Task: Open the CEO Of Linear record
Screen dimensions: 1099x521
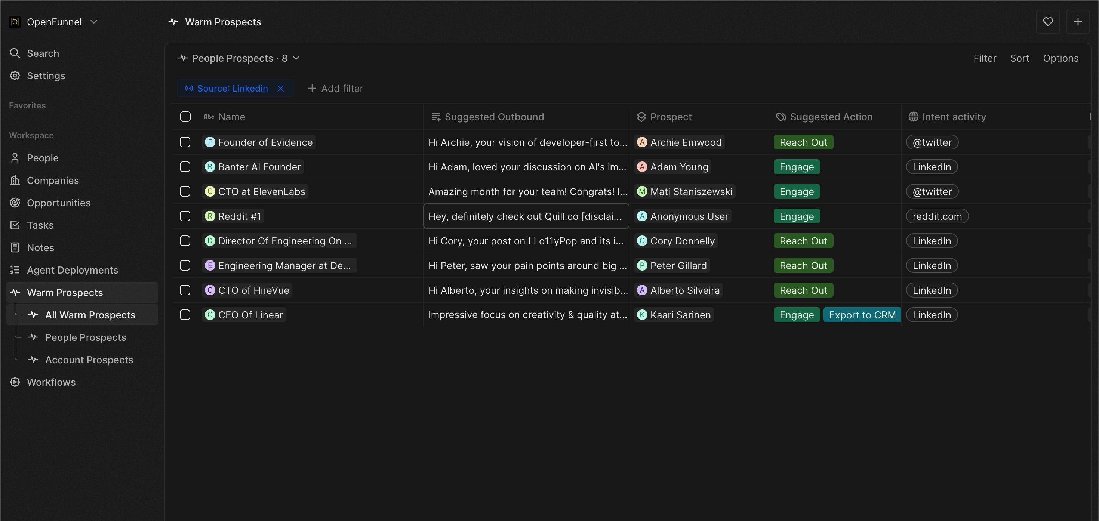Action: 244,315
